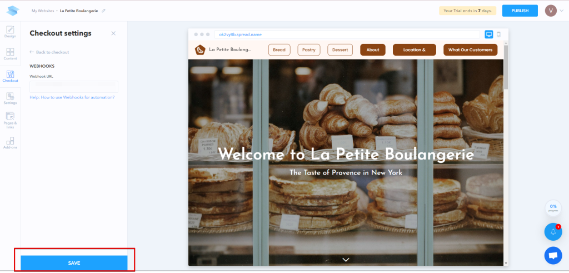Click the Webhook URL input field
The image size is (569, 273).
74,86
